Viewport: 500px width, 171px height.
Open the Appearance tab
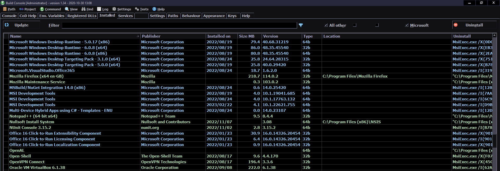214,16
